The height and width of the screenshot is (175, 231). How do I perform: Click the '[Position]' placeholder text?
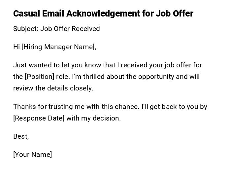coord(40,77)
